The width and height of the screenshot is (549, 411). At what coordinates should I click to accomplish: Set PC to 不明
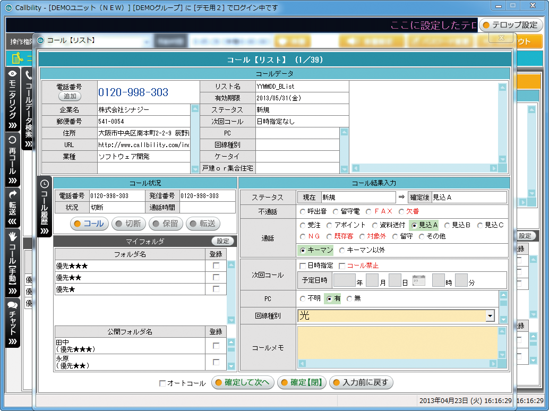pyautogui.click(x=303, y=299)
